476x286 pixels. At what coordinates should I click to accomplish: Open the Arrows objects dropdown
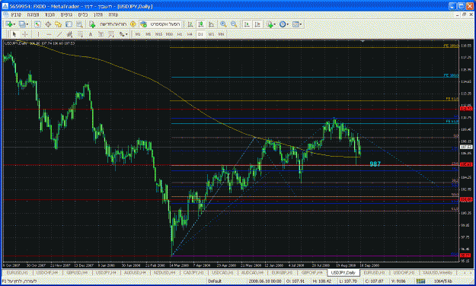tap(123, 34)
